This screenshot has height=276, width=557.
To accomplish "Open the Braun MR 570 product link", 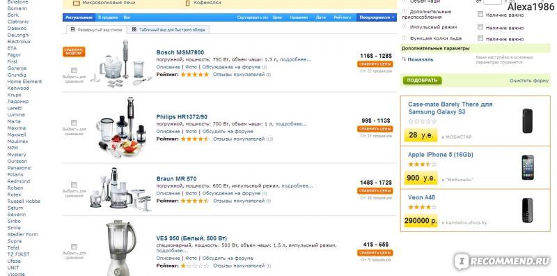I will pyautogui.click(x=176, y=178).
